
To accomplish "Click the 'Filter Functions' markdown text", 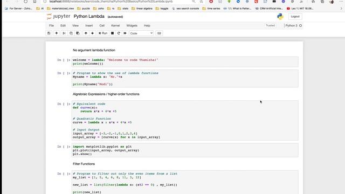I will point(84,164).
